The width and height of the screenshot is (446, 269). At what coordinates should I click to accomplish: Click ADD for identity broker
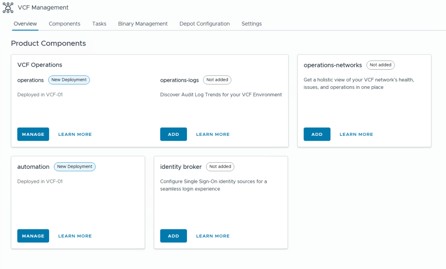click(173, 236)
